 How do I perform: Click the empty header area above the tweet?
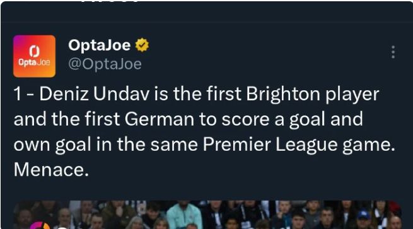207,12
